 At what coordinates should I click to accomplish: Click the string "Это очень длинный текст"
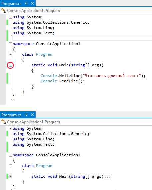click(x=112, y=76)
